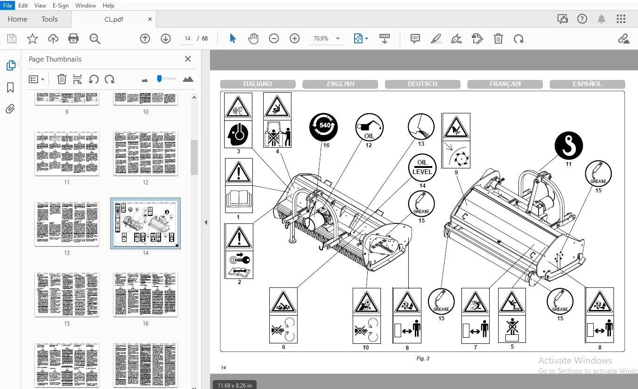Click the Save file icon
This screenshot has width=638, height=389.
pyautogui.click(x=11, y=39)
